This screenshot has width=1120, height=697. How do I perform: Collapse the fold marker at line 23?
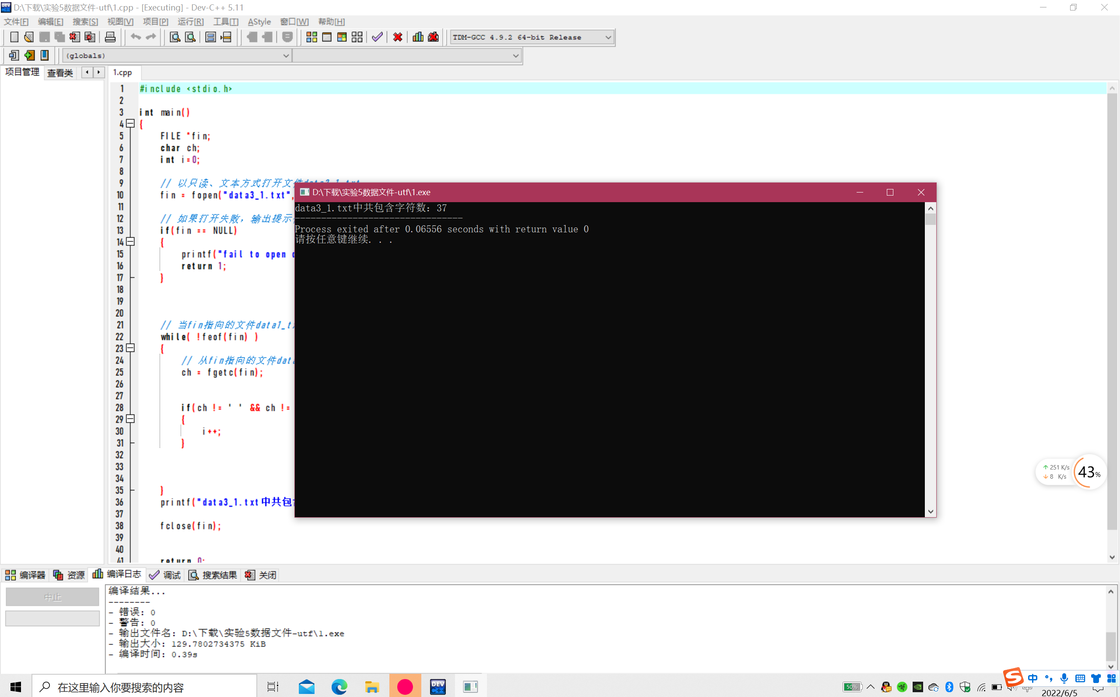(130, 348)
